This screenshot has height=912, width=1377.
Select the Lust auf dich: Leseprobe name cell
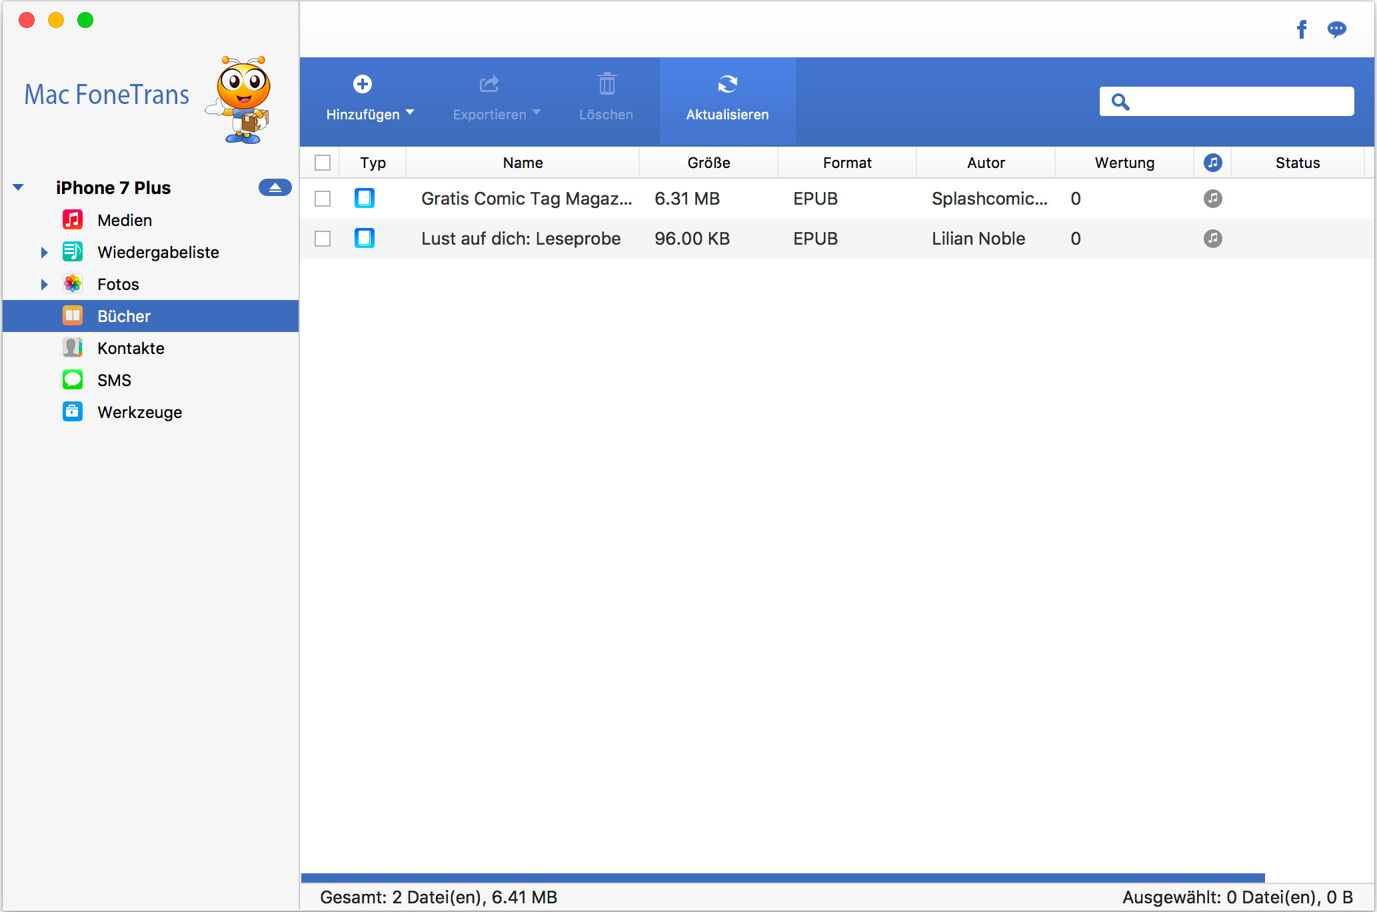pyautogui.click(x=521, y=239)
